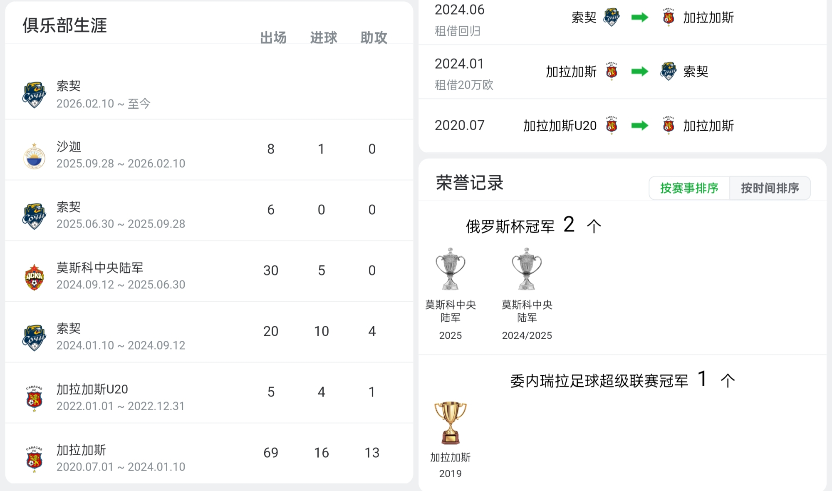This screenshot has height=491, width=832.
Task: Click the Caracas crest in the 2020.07 transfer destination
Action: click(x=669, y=125)
